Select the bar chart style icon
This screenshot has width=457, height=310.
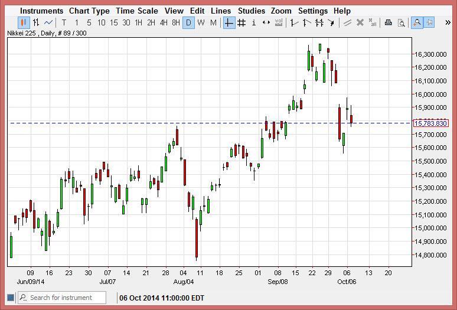(36, 23)
